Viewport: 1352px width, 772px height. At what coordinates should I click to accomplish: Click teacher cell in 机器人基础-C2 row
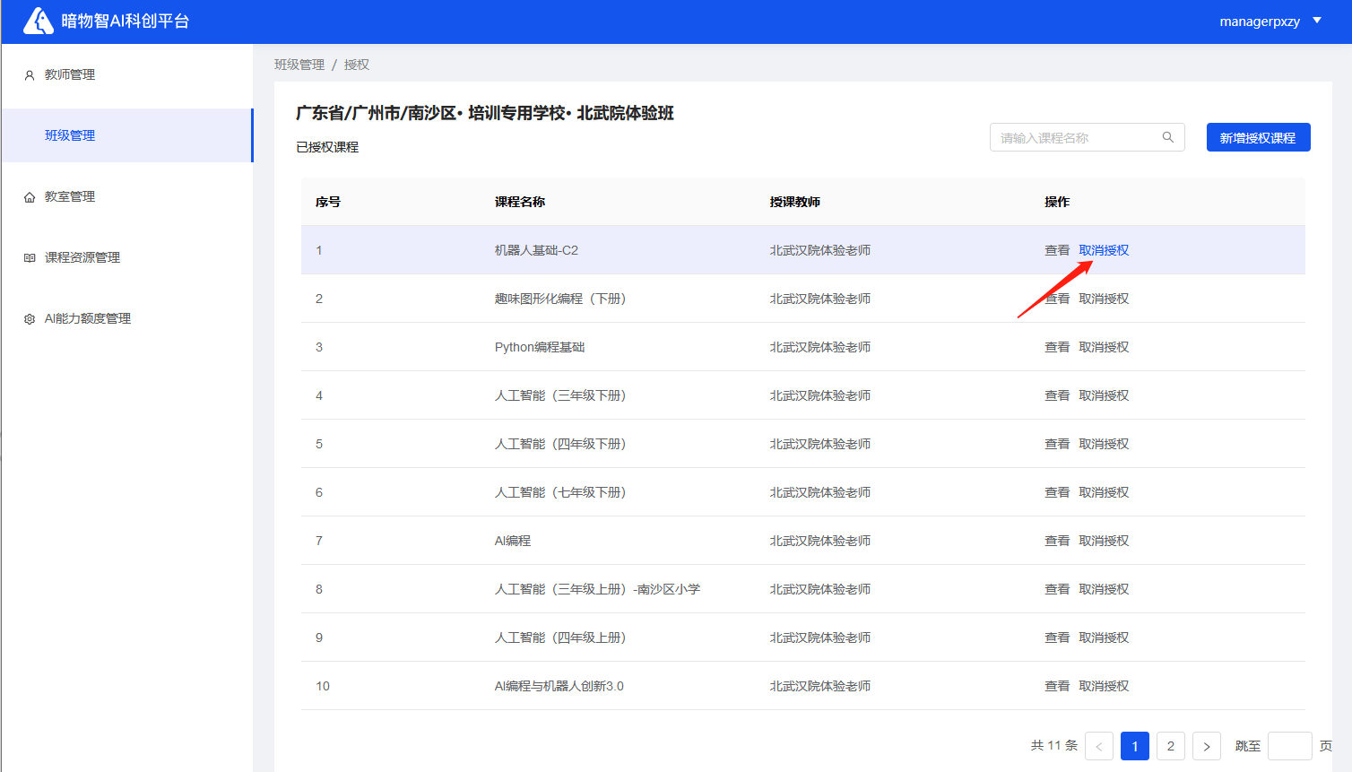tap(820, 250)
